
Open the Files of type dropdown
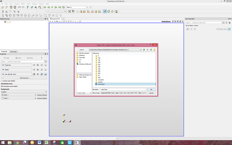[x=145, y=93]
